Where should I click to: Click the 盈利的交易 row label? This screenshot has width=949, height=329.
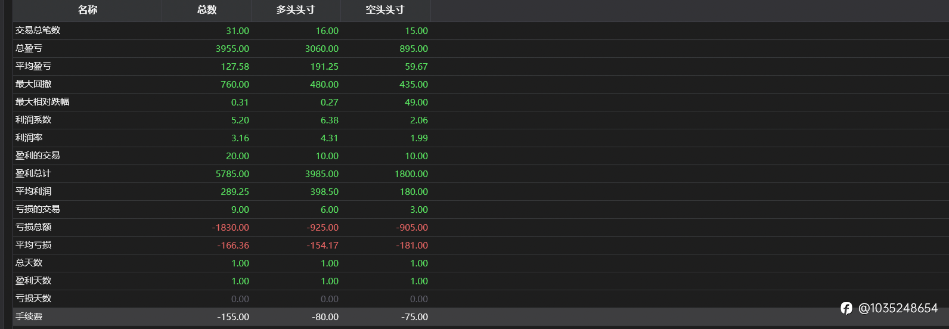coord(38,156)
